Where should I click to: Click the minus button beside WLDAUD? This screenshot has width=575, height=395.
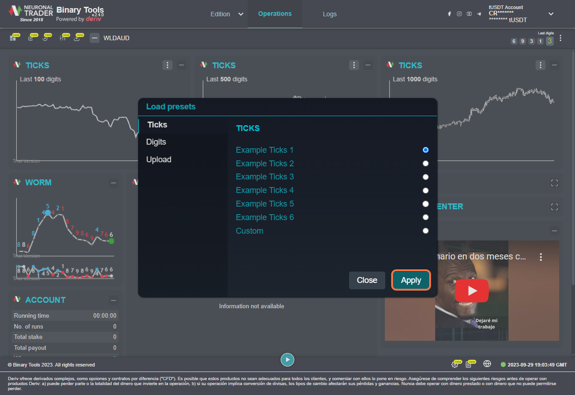click(x=95, y=38)
